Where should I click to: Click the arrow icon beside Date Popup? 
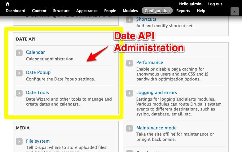[x=19, y=73]
